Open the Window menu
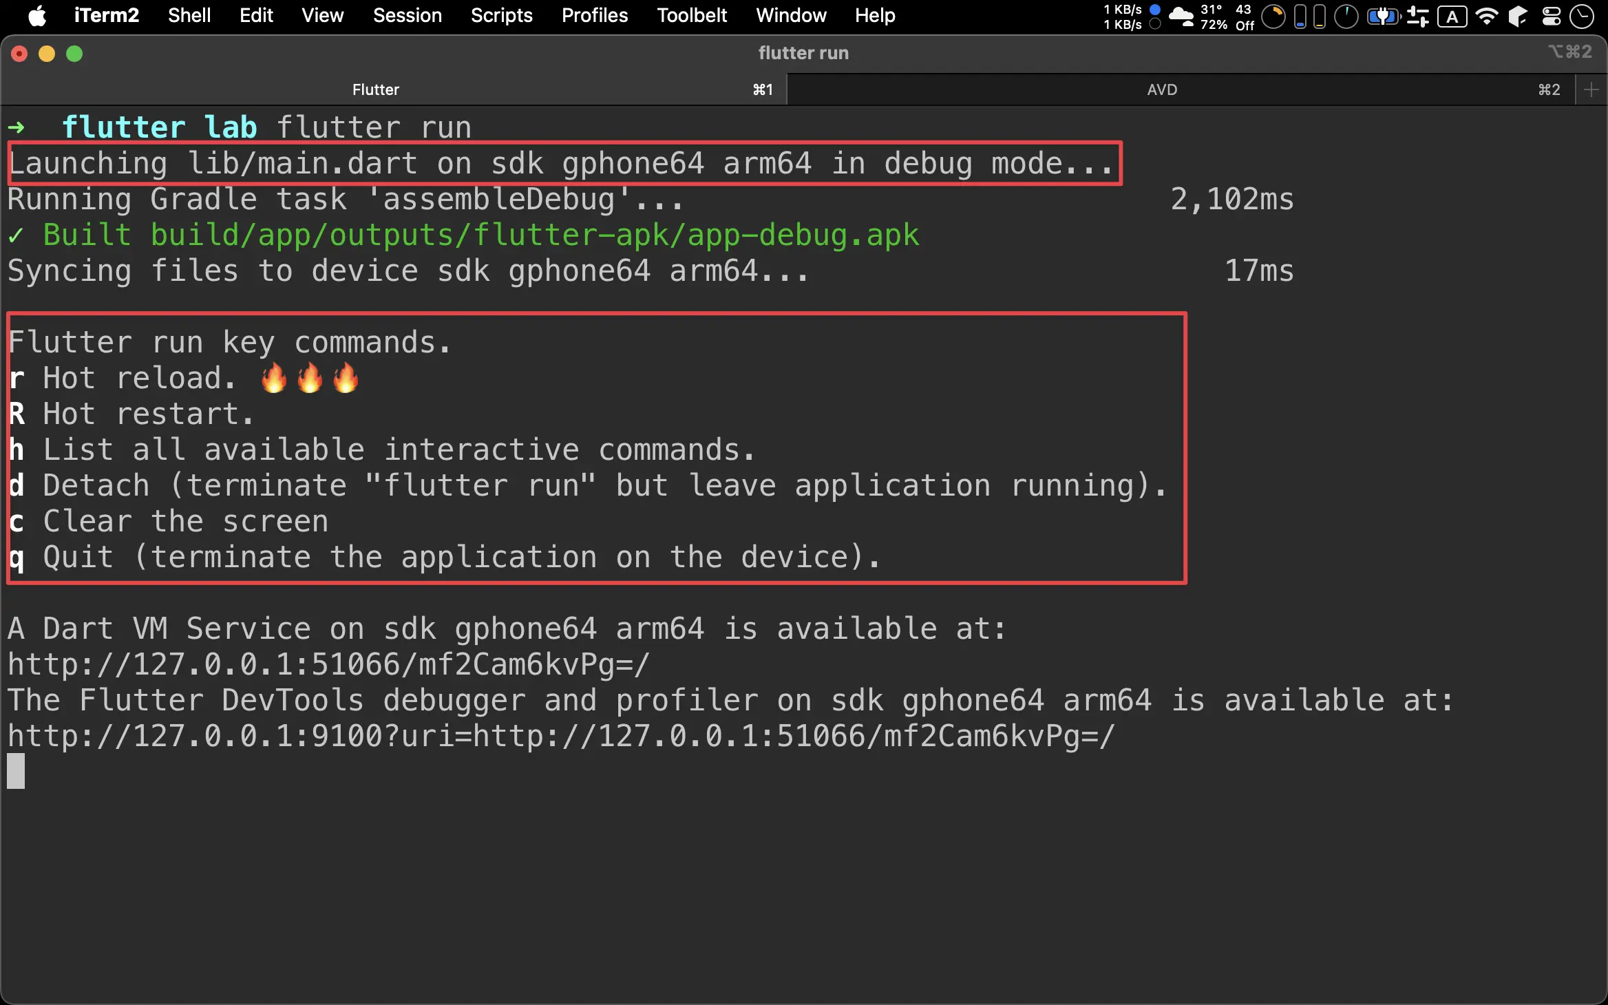This screenshot has width=1608, height=1005. 791,15
